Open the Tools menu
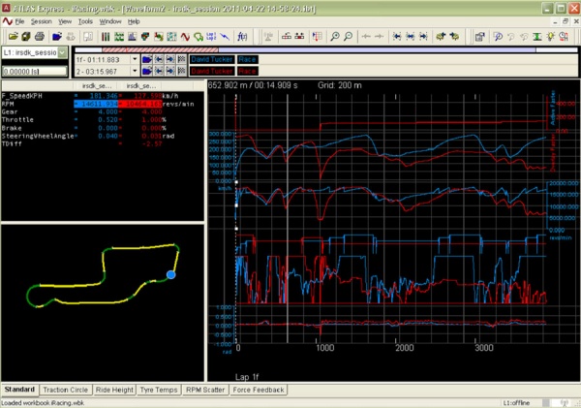The height and width of the screenshot is (408, 581). click(x=86, y=20)
